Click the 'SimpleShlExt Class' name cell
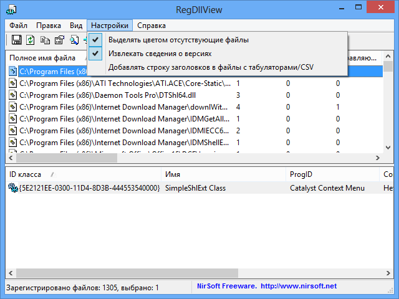The image size is (399, 299). [195, 188]
